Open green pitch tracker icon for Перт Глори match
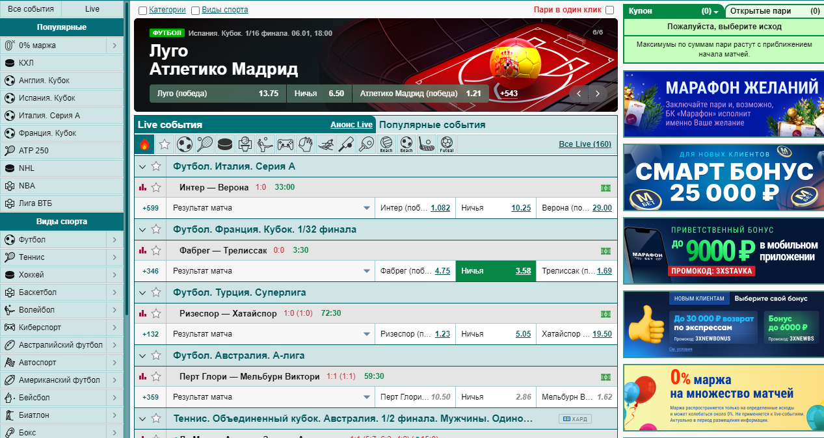The image size is (824, 438). (x=605, y=377)
